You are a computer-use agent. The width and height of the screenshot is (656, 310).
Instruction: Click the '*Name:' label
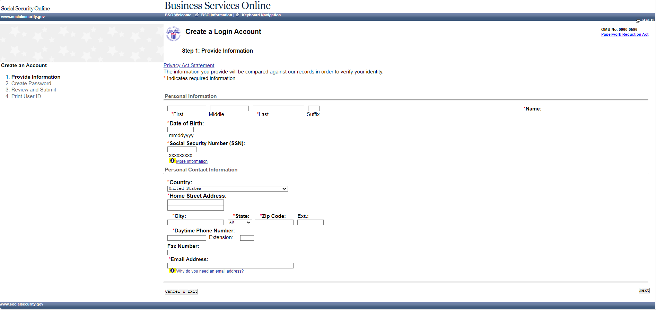point(532,109)
